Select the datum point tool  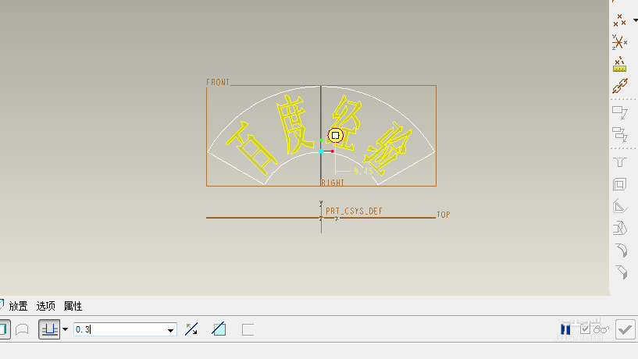coord(620,20)
